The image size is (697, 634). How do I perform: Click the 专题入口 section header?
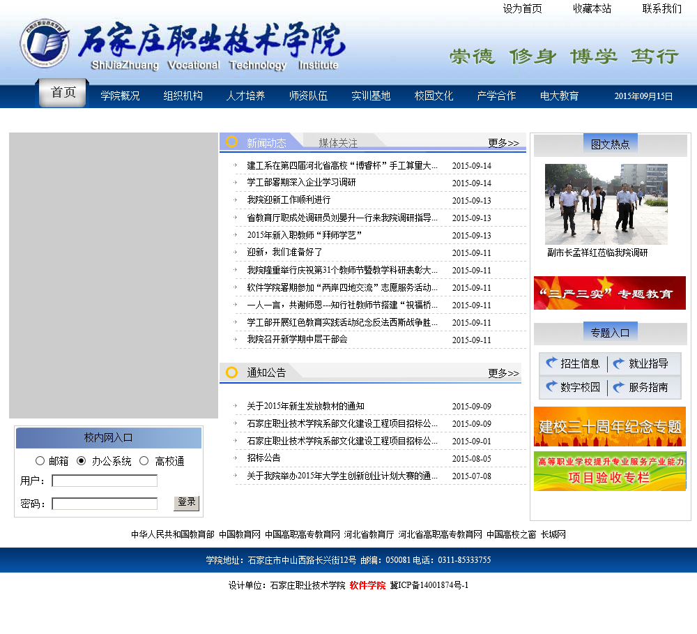pos(611,333)
